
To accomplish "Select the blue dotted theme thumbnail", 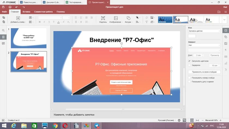I will (165, 20).
